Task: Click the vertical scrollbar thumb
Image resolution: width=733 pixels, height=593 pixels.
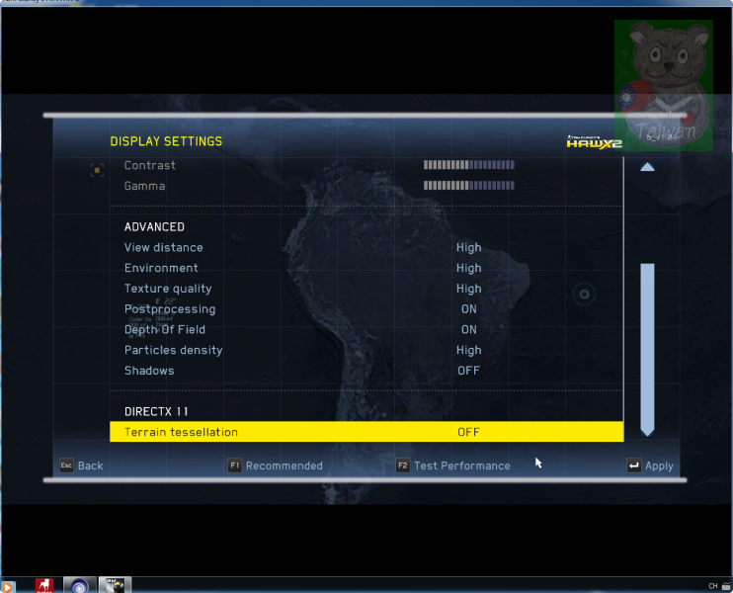Action: [x=647, y=349]
